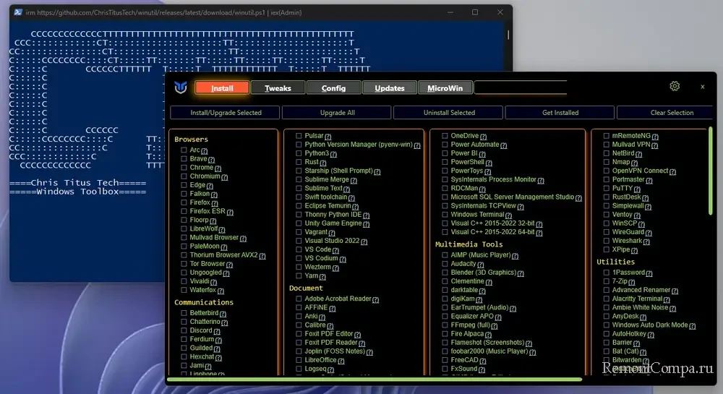Click the Foxit PDF Reader label

(x=330, y=343)
